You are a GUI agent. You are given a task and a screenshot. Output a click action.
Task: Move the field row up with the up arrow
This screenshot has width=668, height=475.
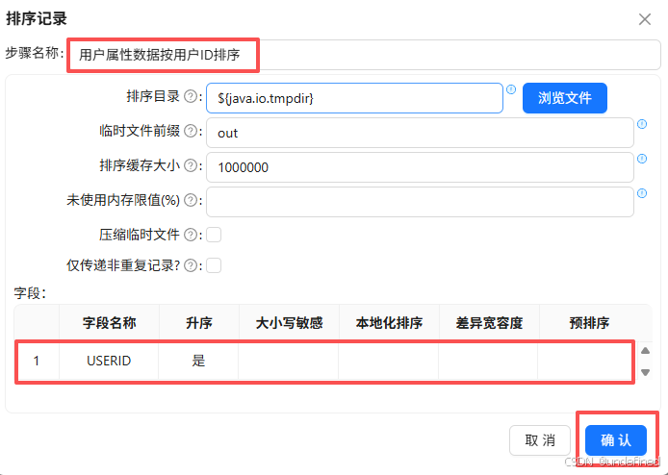[646, 351]
